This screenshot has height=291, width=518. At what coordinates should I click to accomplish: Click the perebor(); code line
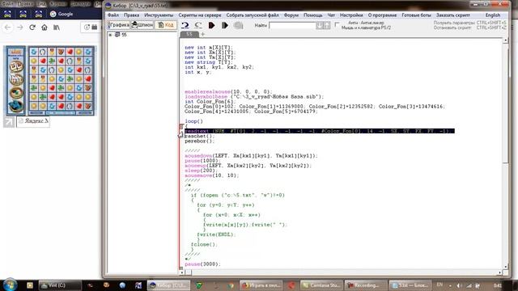tap(200, 141)
